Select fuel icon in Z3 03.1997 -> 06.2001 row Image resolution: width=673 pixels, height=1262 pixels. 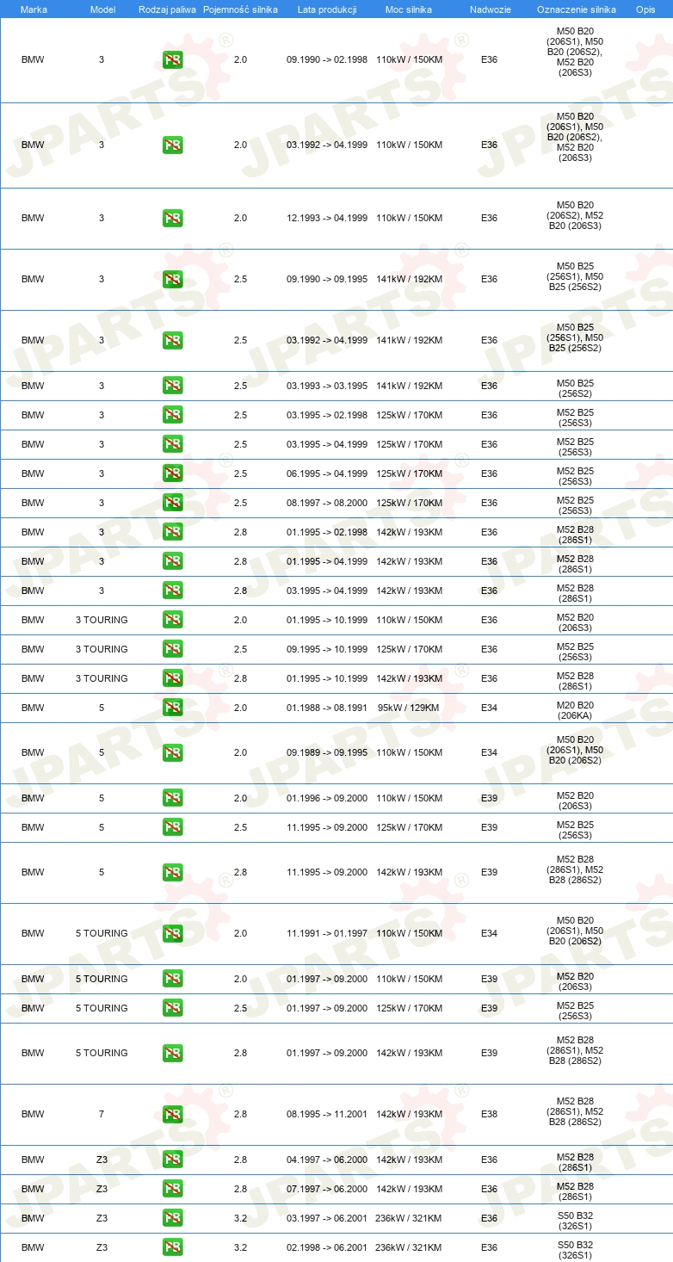coord(172,1218)
